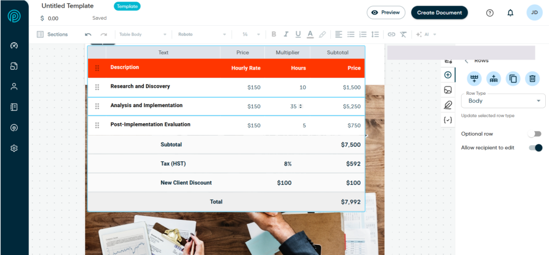549x255 pixels.
Task: Apply a numbered list
Action: coord(363,34)
